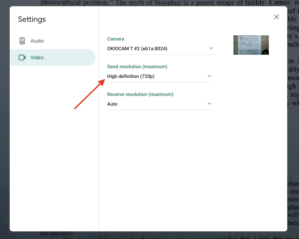Click the camera preview thumbnail
The width and height of the screenshot is (299, 239).
click(x=251, y=45)
